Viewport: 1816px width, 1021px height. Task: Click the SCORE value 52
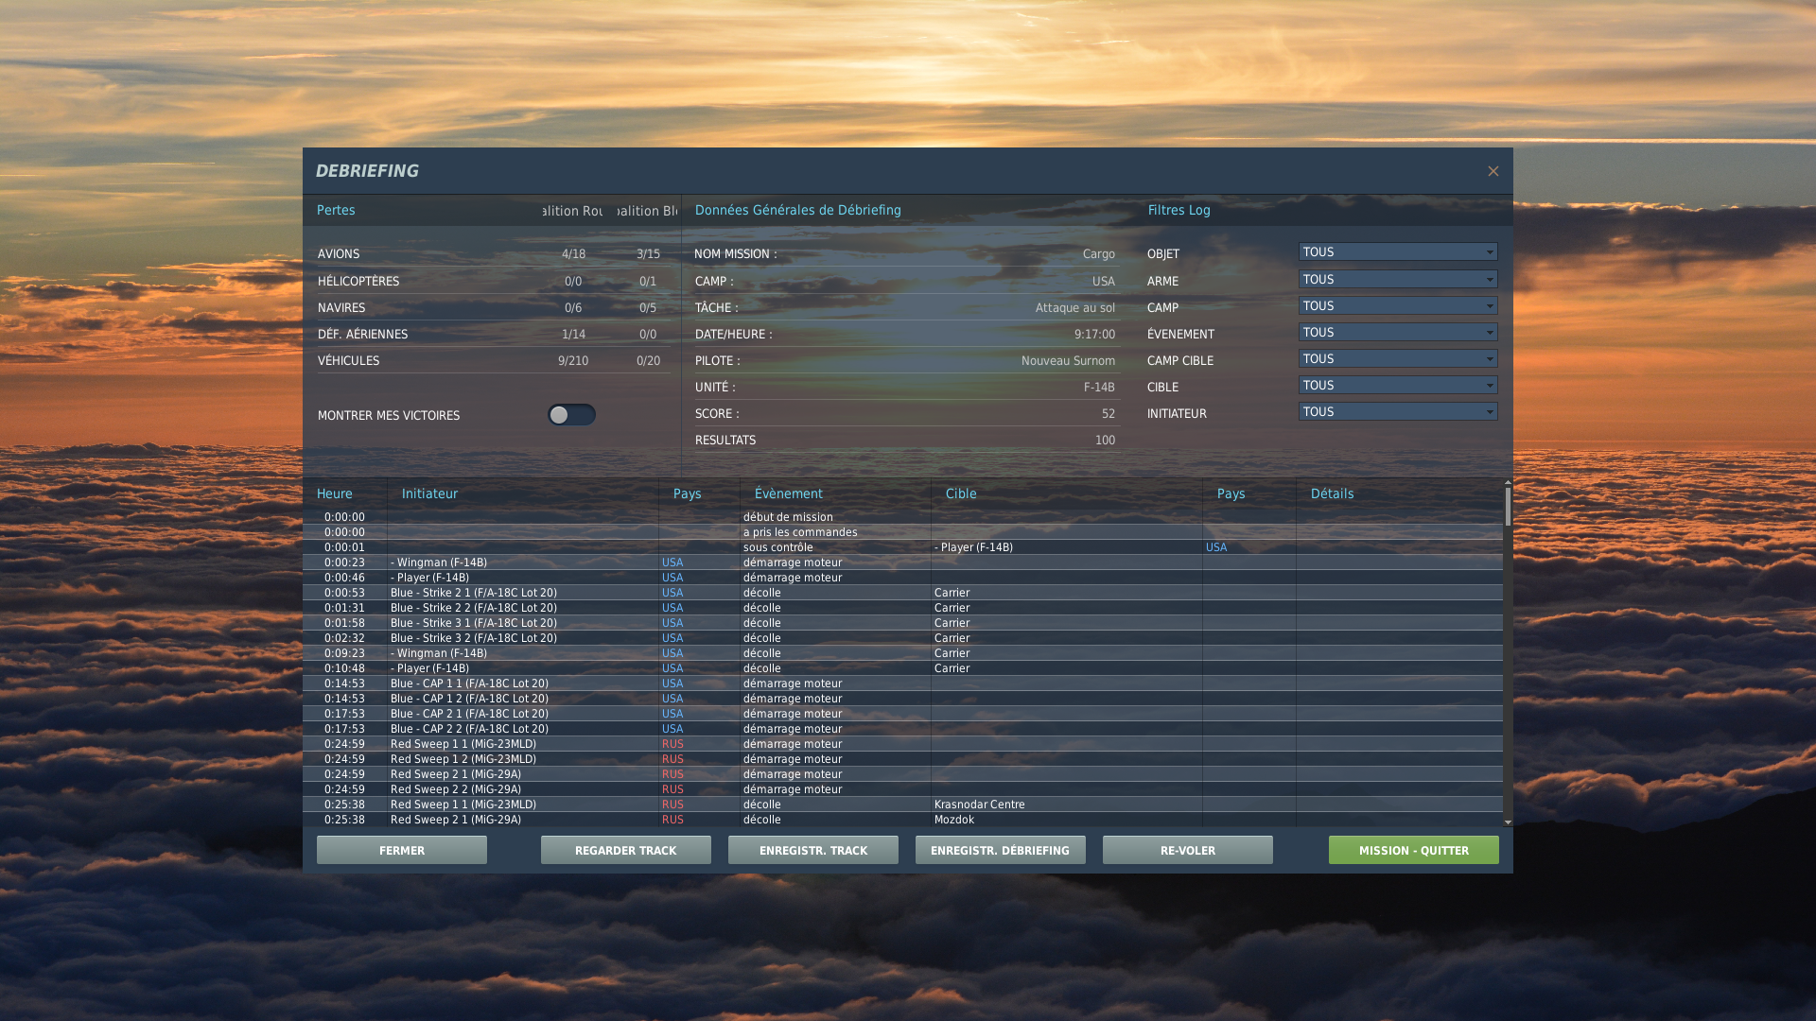point(1109,414)
